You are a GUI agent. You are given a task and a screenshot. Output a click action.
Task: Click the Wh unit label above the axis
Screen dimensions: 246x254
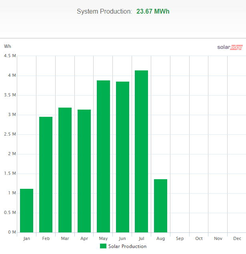(x=8, y=46)
